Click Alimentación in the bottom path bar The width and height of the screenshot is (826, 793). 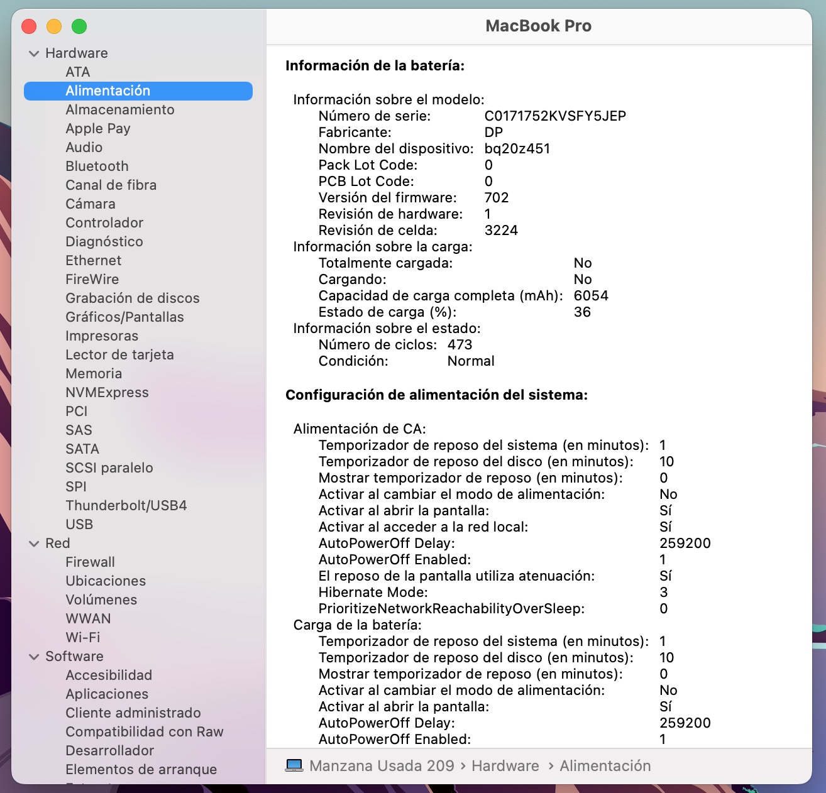pos(605,765)
